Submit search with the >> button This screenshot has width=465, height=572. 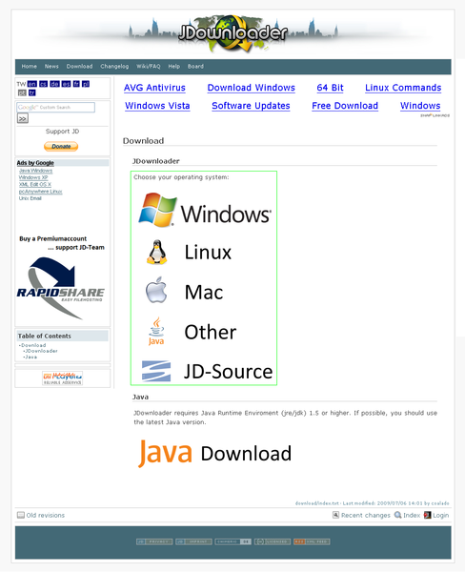tap(23, 118)
